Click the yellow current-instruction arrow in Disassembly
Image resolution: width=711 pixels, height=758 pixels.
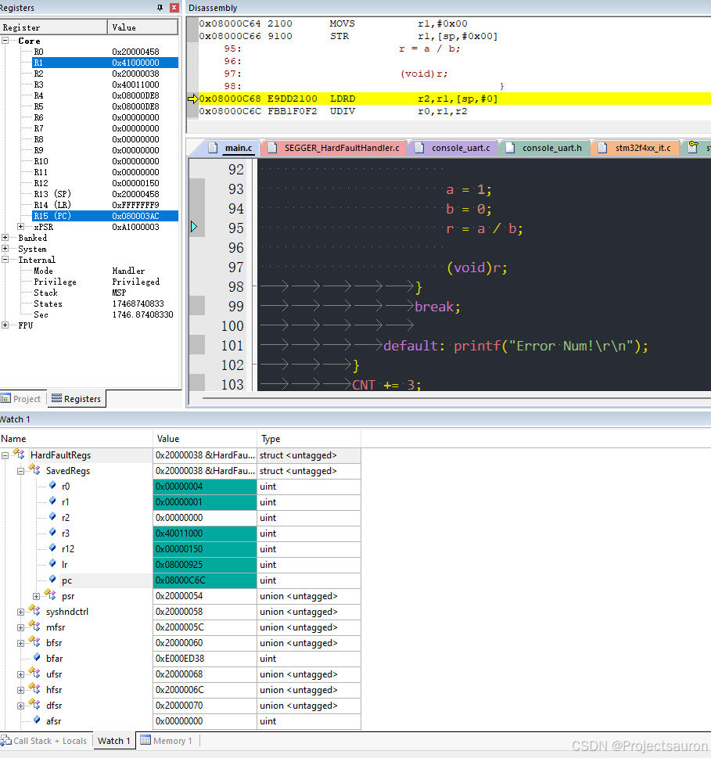click(x=193, y=99)
